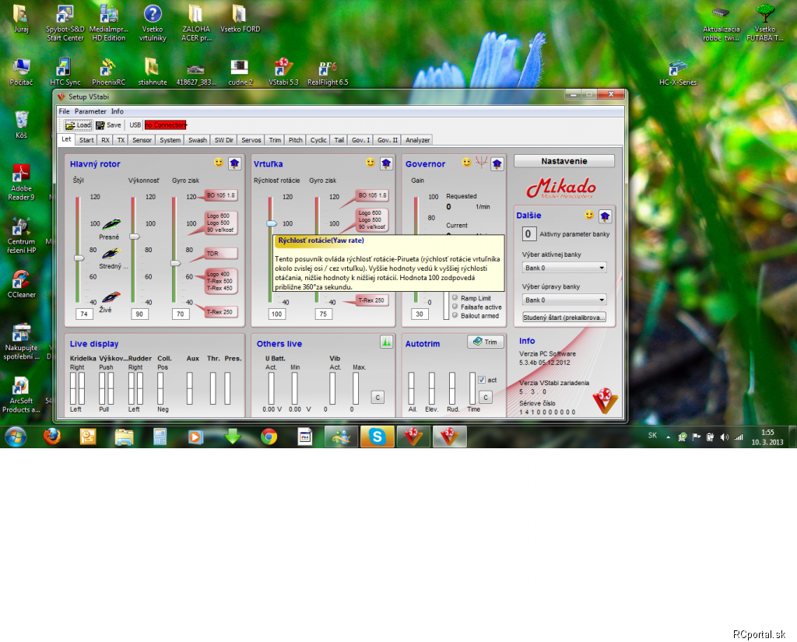
Task: Click the smiley icon in Vrtuľka panel
Action: coord(370,162)
